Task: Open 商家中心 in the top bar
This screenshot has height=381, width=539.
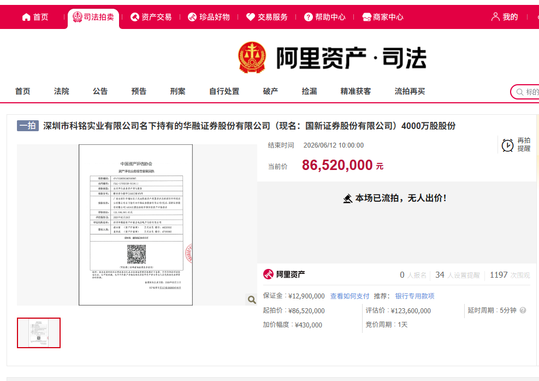Action: 383,17
